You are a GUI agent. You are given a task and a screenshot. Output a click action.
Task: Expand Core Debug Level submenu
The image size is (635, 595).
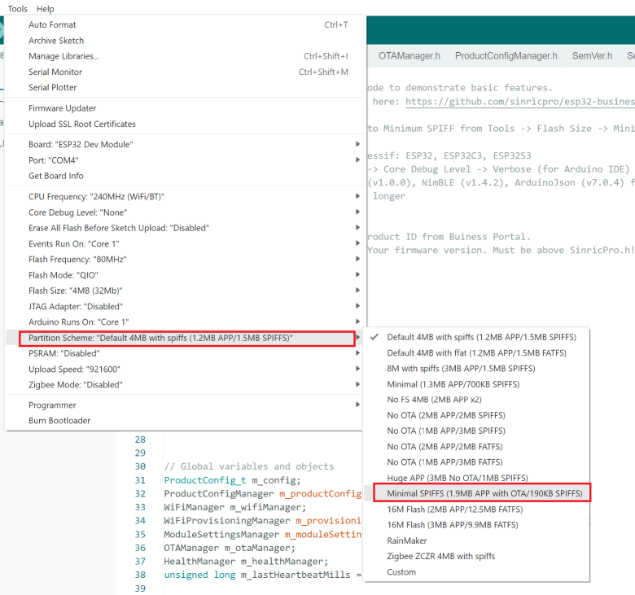[185, 212]
